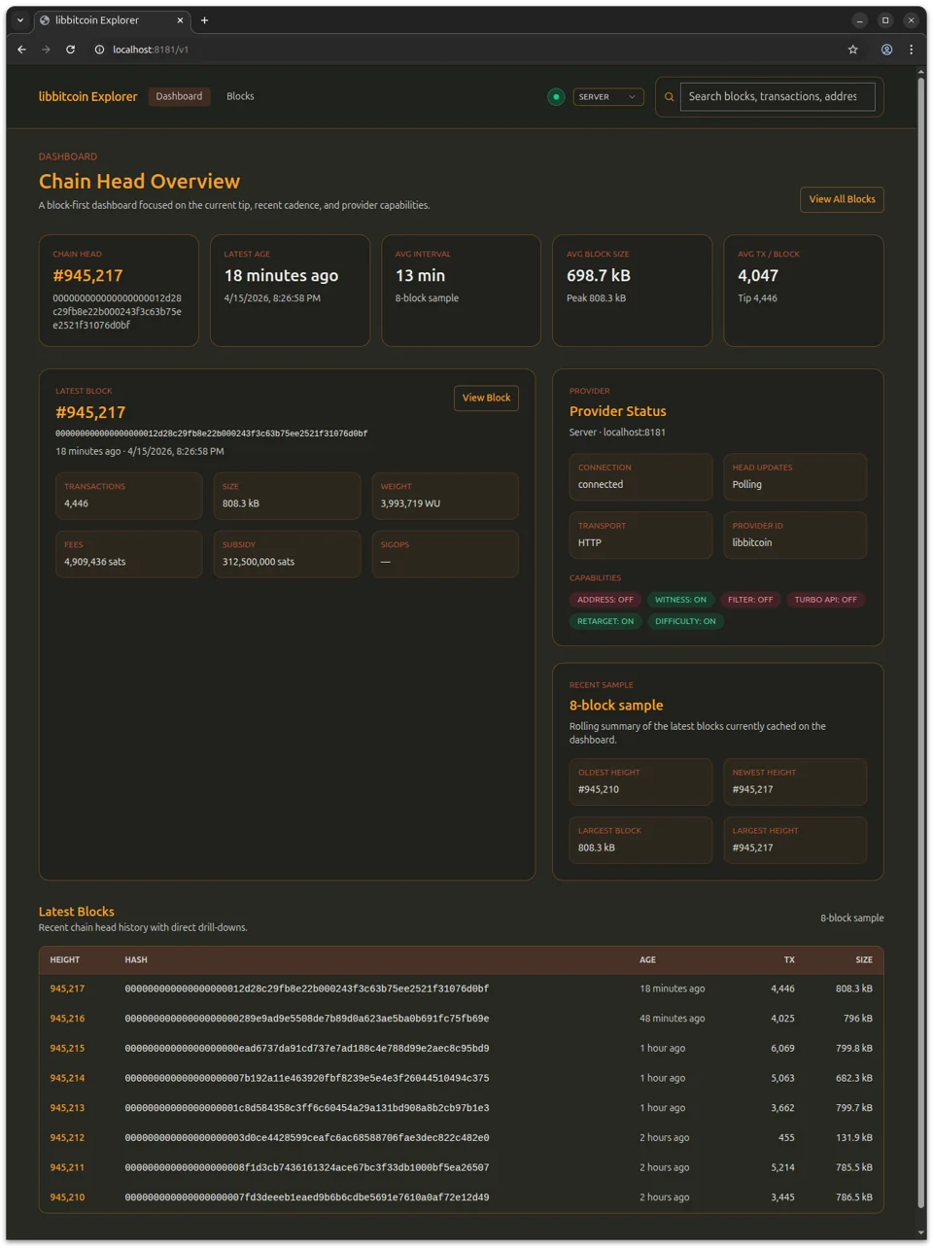This screenshot has width=933, height=1248.
Task: Open a new browser tab
Action: pos(204,20)
